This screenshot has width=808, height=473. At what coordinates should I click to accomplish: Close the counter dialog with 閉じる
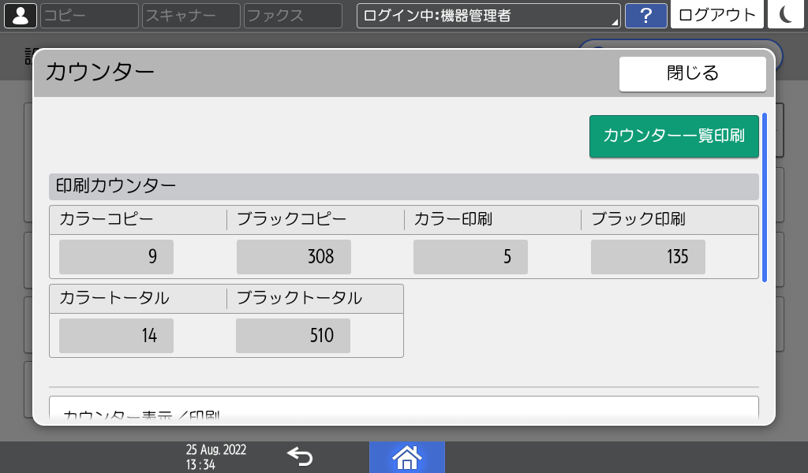tap(692, 73)
